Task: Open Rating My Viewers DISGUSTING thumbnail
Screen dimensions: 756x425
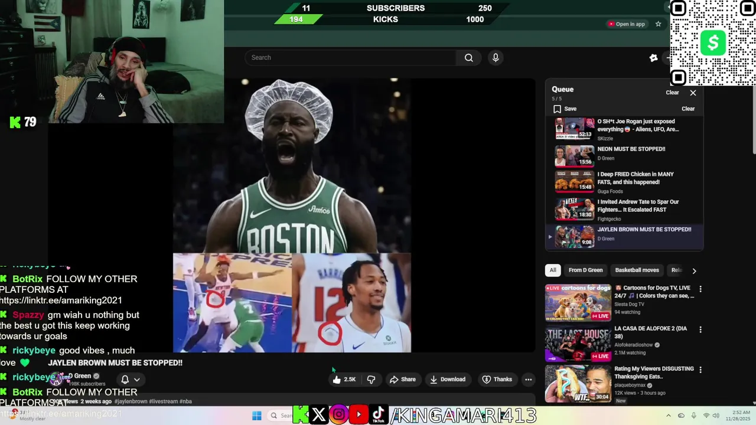Action: [578, 382]
